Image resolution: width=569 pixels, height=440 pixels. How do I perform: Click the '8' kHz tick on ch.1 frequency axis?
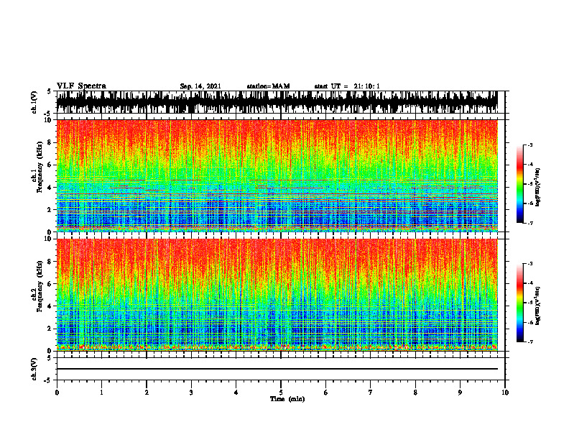pos(50,142)
